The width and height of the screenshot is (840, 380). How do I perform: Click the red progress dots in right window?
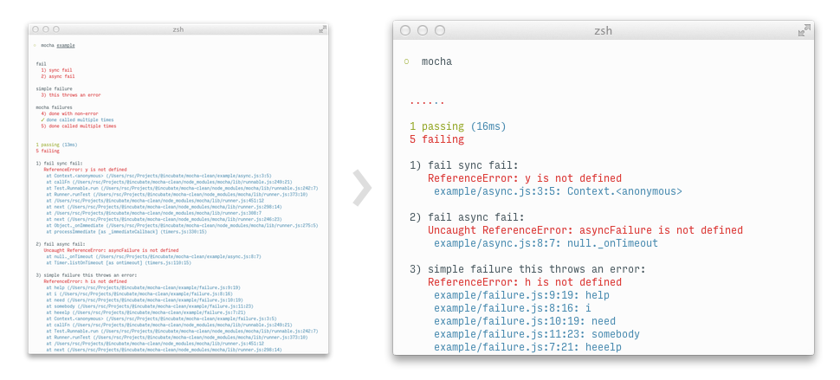(427, 102)
